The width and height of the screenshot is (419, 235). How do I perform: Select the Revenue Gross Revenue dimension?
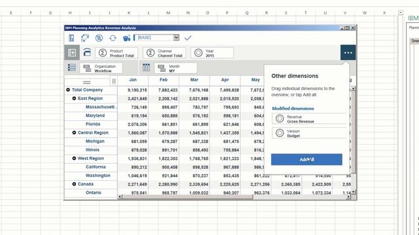click(309, 119)
